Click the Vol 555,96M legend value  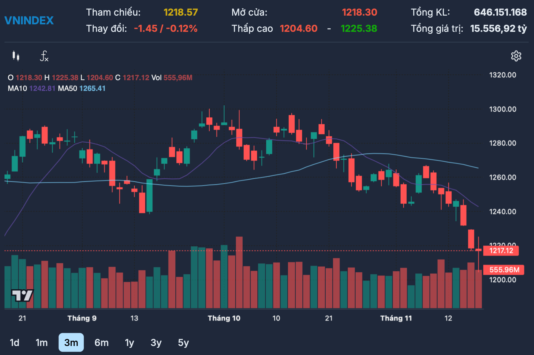tap(177, 78)
